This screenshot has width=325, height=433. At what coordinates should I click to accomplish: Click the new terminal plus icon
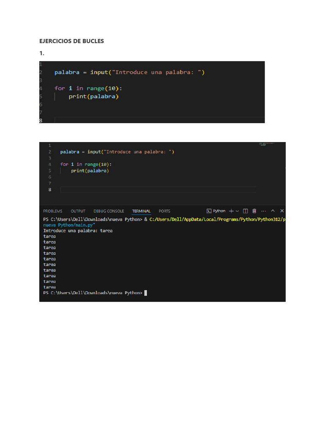click(231, 211)
